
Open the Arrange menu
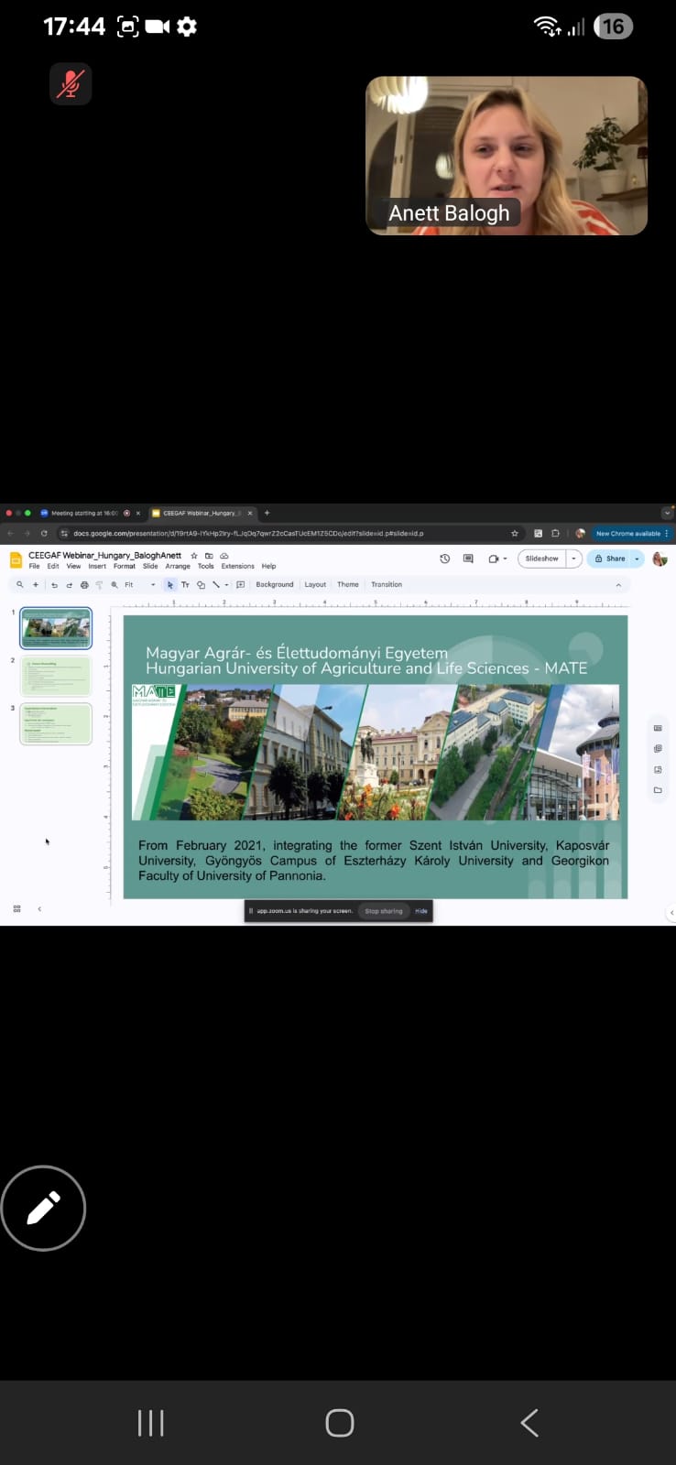[178, 567]
